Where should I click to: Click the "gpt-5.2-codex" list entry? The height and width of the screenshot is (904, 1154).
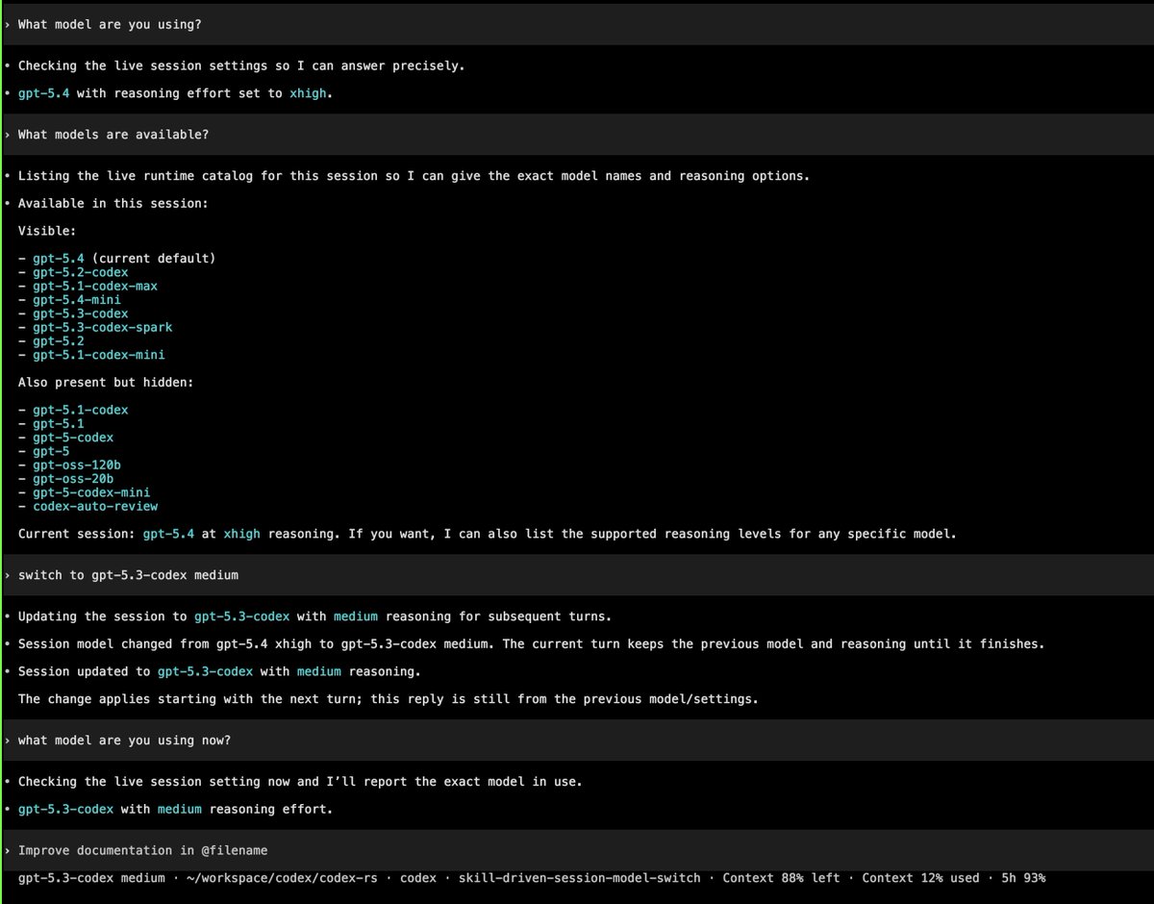coord(80,272)
